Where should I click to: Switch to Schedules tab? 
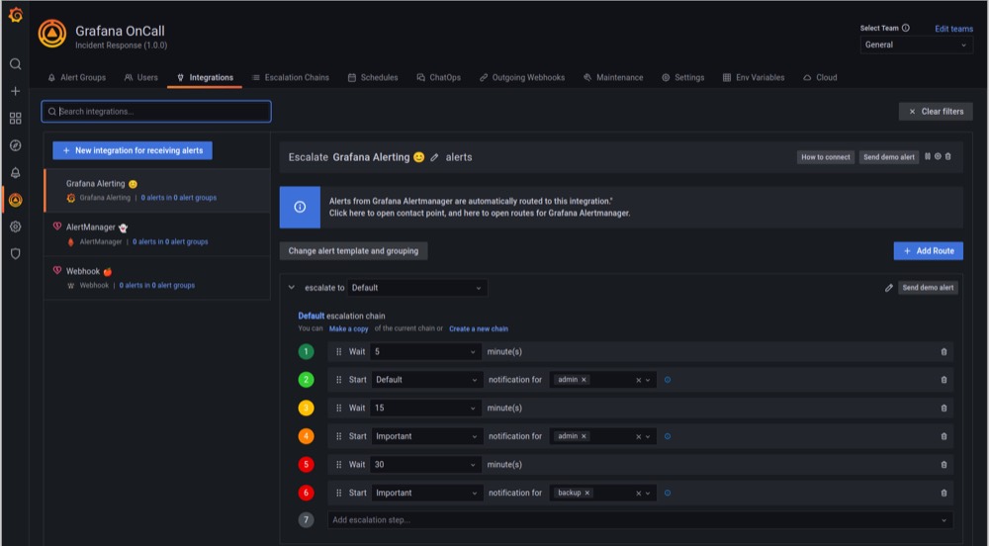[373, 77]
